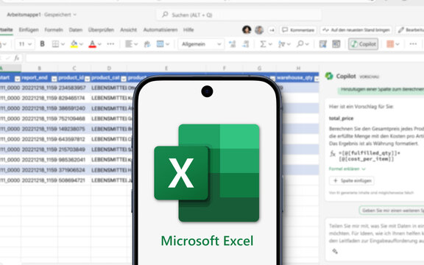Viewport: 424px width, 265px height.
Task: Click the find magnifier icon in ribbon
Action: click(x=300, y=44)
